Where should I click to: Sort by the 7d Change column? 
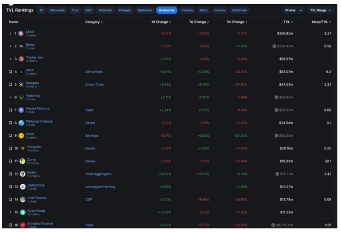coord(199,22)
